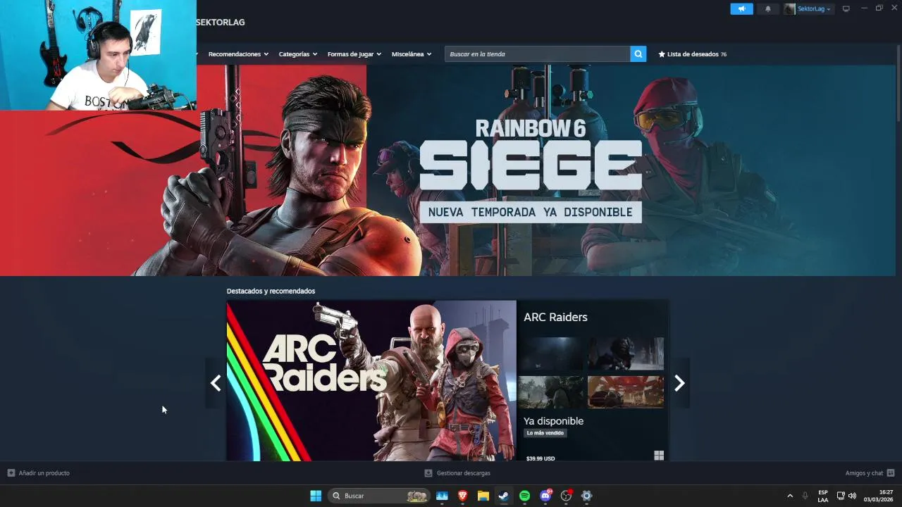Click the store page vertical scrollbar
The image size is (902, 507).
(898, 84)
